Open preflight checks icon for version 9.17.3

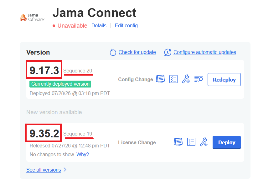pyautogui.click(x=173, y=79)
